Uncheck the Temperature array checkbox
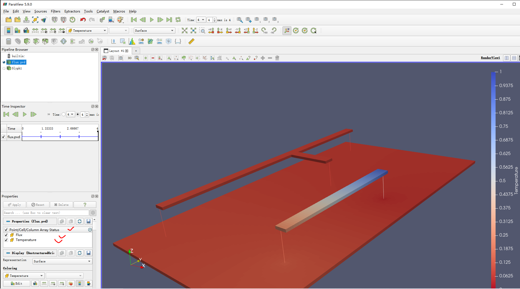 (6, 240)
